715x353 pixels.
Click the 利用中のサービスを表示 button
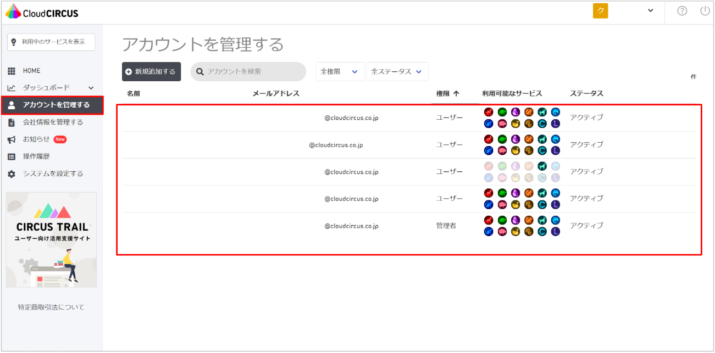tap(51, 42)
